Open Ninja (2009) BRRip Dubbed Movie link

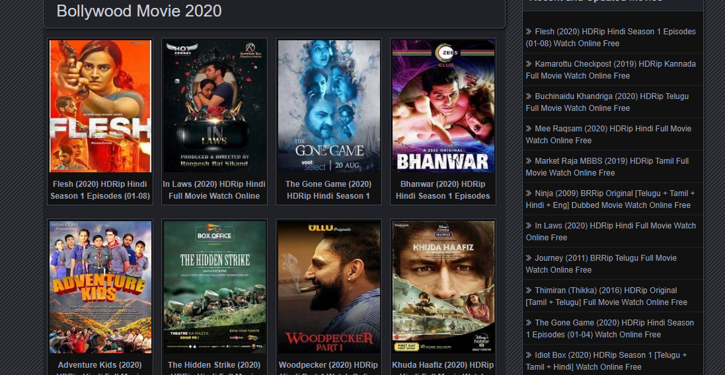[x=610, y=199]
